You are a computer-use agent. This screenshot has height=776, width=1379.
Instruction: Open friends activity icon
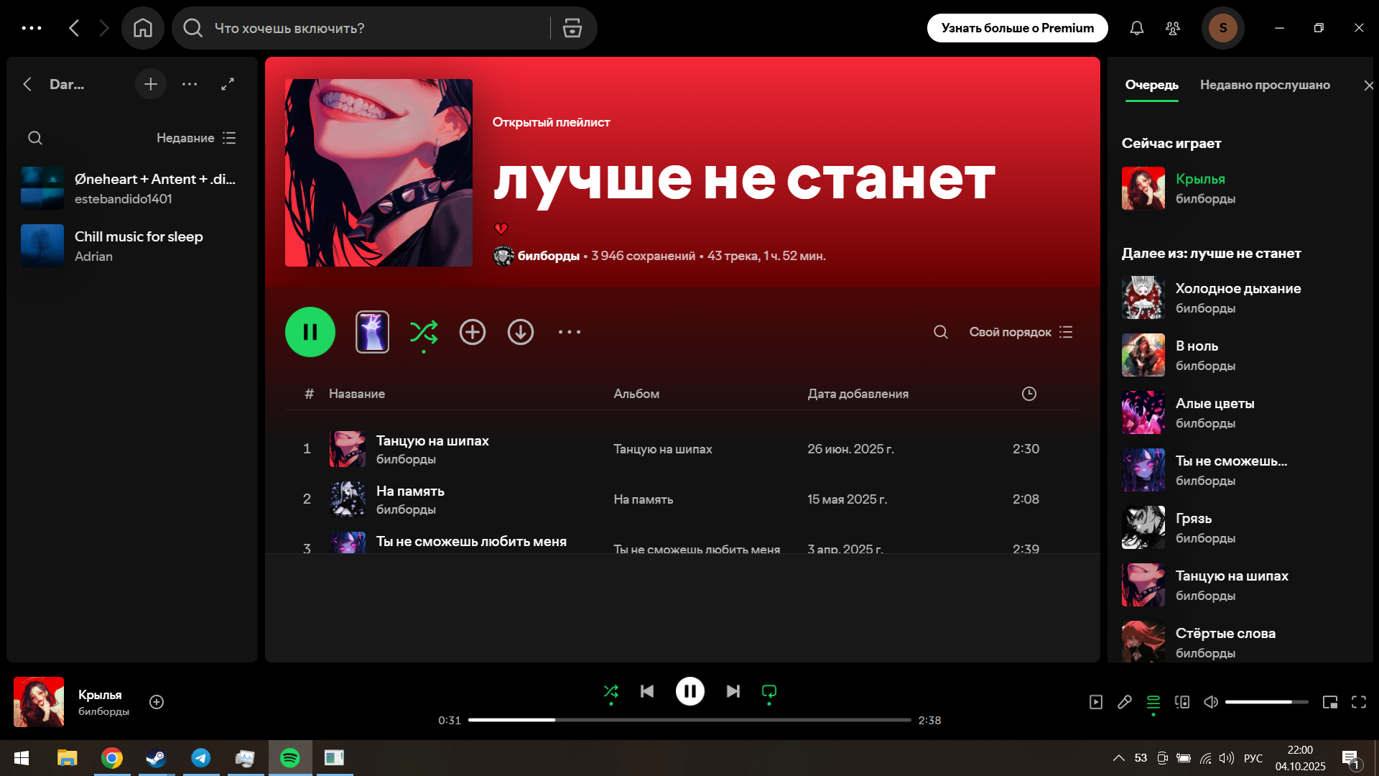point(1173,28)
